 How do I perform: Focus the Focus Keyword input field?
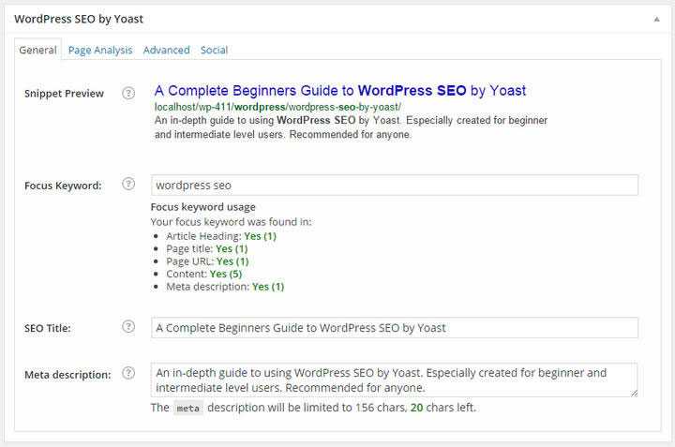(x=394, y=185)
